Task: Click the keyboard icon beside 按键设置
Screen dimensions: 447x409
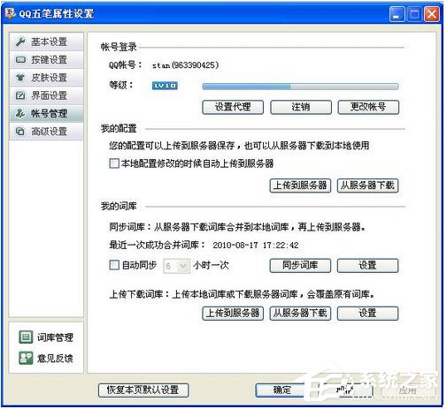Action: [20, 60]
